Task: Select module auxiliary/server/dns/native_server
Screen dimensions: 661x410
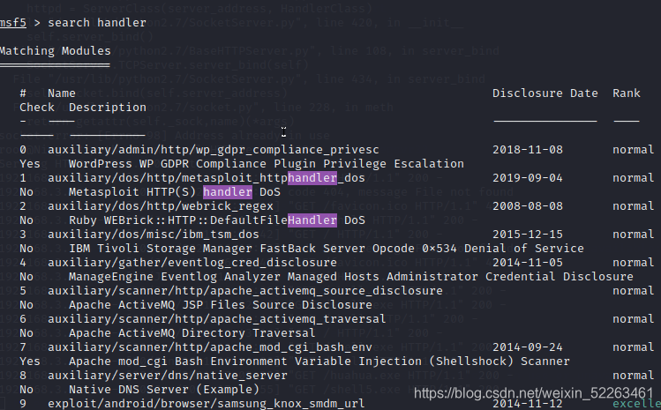Action: 168,376
